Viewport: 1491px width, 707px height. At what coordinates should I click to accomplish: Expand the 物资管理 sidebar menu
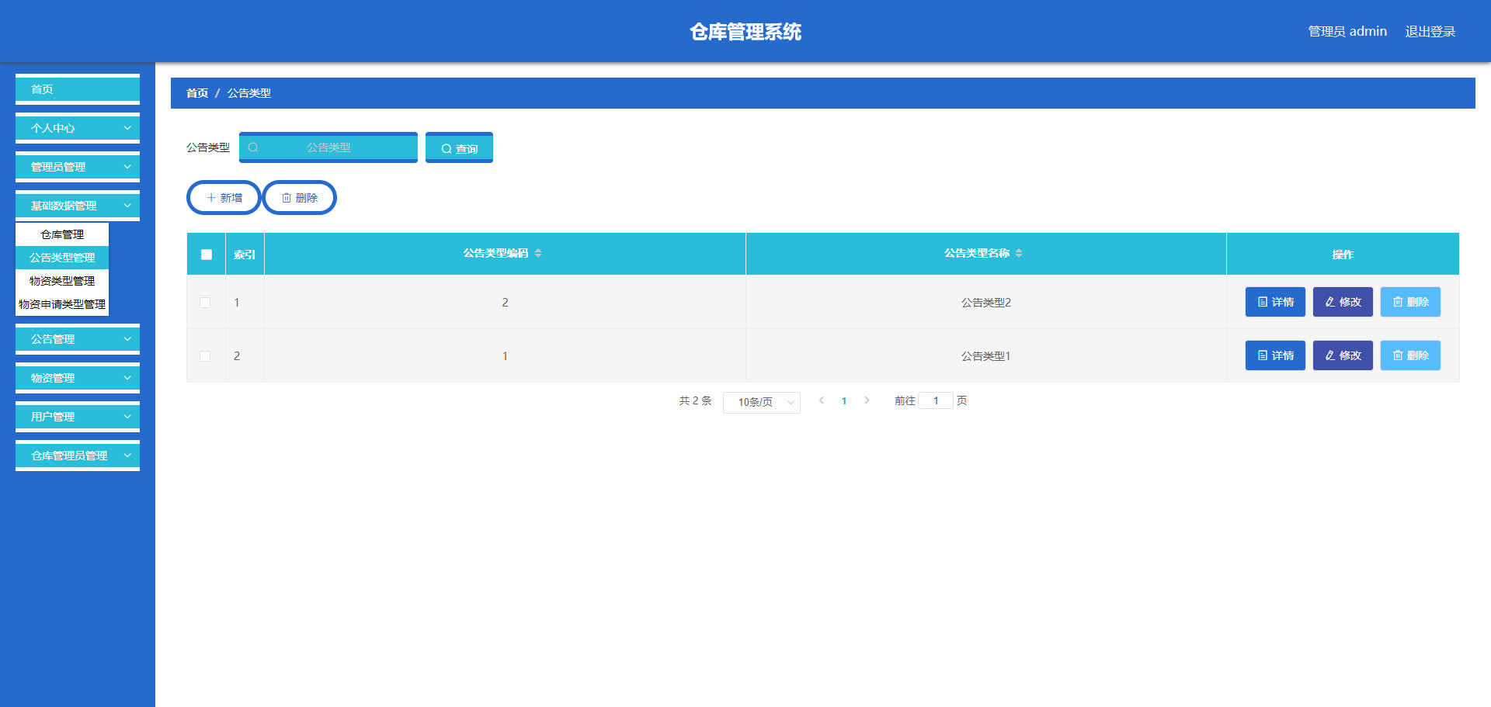click(78, 378)
